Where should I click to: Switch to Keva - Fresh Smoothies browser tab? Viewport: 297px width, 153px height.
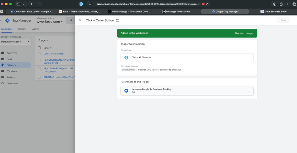[80, 12]
